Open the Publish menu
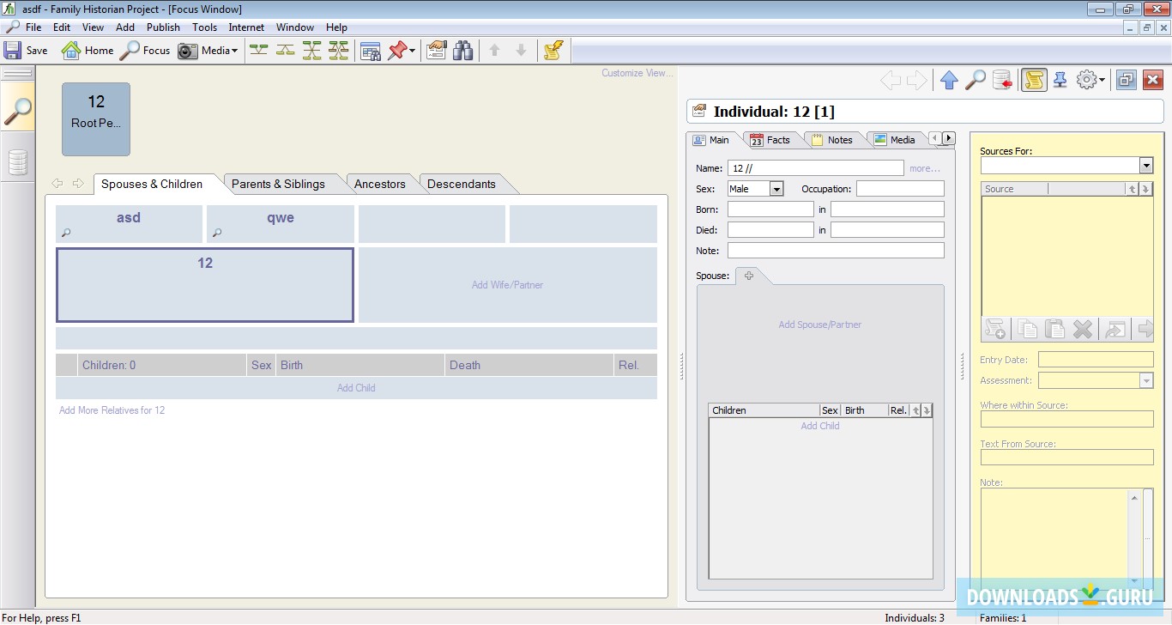Viewport: 1172px width, 625px height. pyautogui.click(x=163, y=27)
